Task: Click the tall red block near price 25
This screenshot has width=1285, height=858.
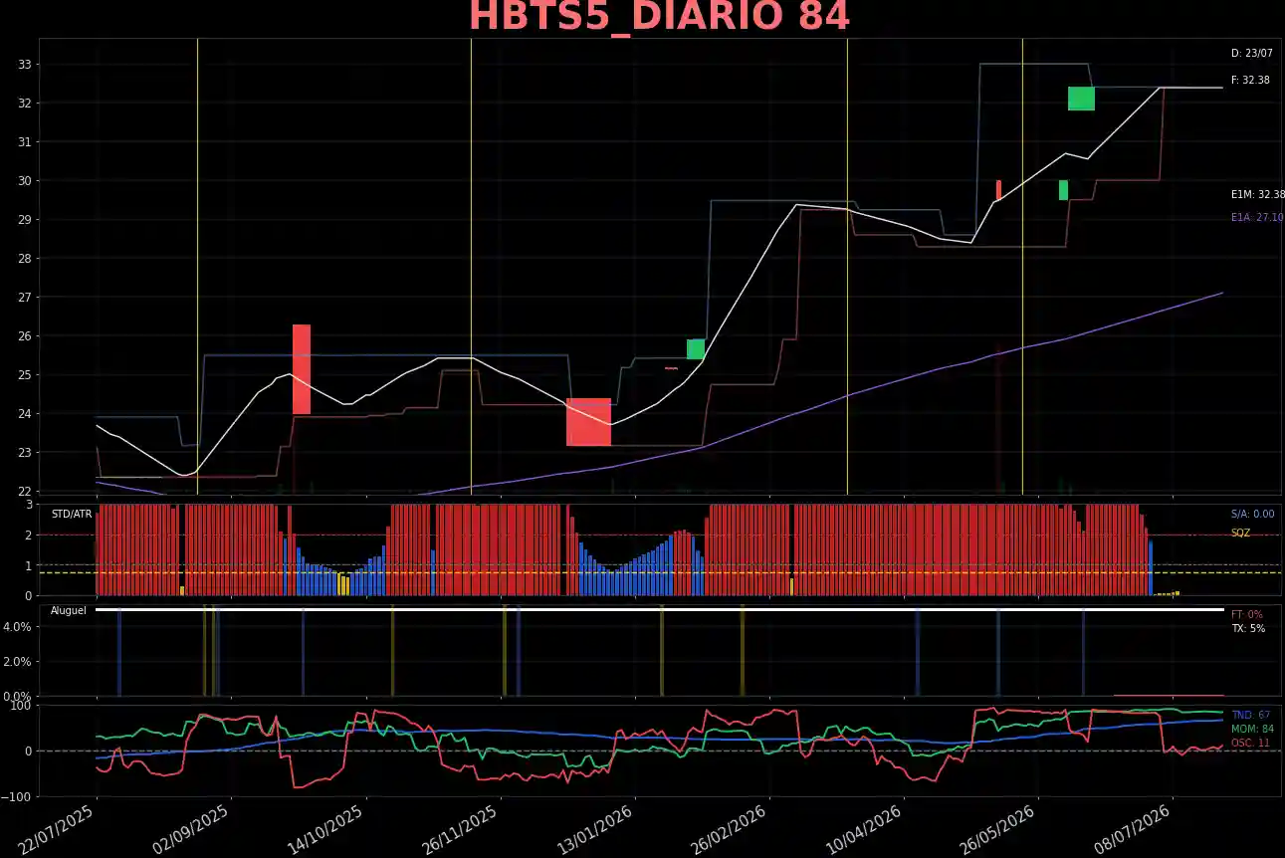Action: point(302,369)
